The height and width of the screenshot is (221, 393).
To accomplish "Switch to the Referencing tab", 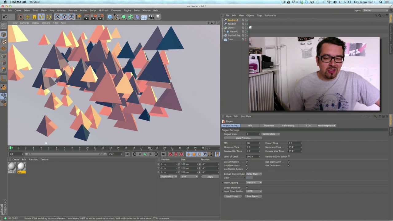I will pyautogui.click(x=288, y=126).
